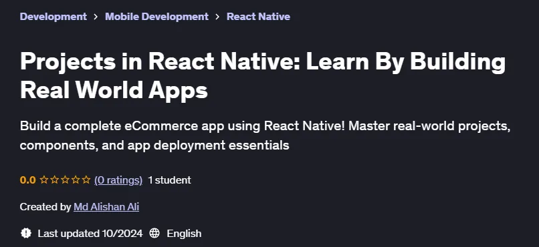Click the last updated badge icon
The width and height of the screenshot is (539, 247).
pyautogui.click(x=26, y=233)
